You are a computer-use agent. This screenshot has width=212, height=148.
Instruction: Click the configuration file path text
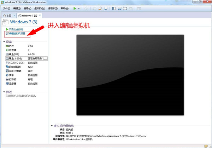tap(106, 136)
